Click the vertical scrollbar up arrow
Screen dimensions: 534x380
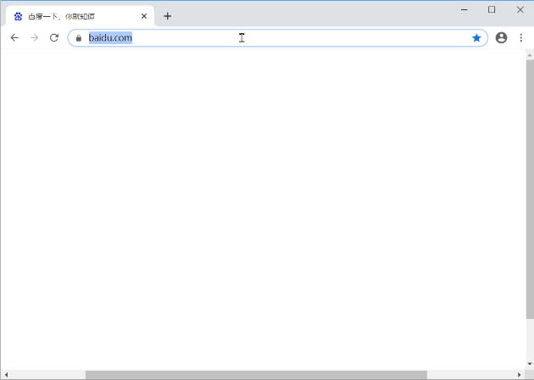coord(530,55)
